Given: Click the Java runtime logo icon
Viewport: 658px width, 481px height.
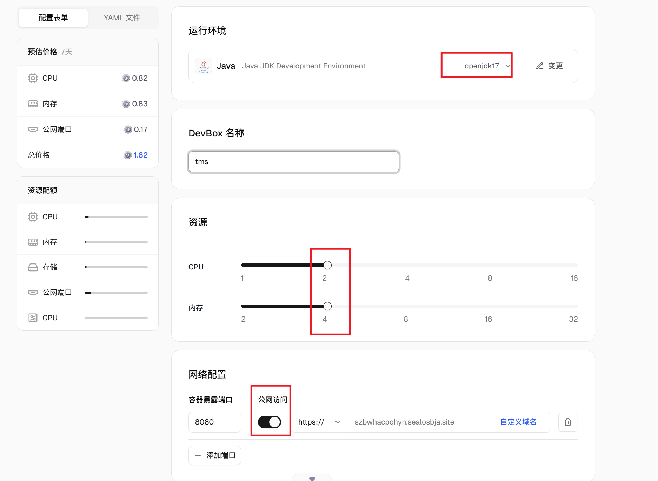Looking at the screenshot, I should pyautogui.click(x=204, y=66).
